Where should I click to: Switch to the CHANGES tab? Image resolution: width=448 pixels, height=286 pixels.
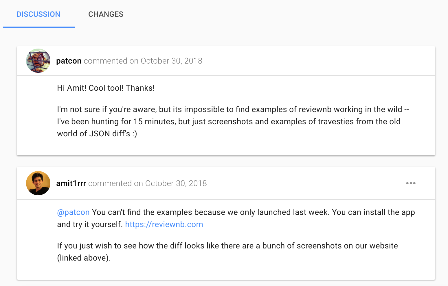pyautogui.click(x=106, y=14)
